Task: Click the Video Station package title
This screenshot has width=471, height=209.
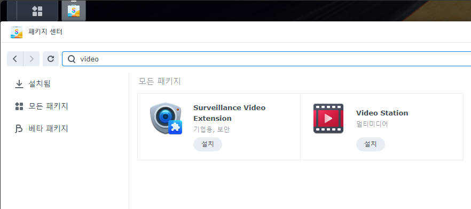Action: point(382,113)
